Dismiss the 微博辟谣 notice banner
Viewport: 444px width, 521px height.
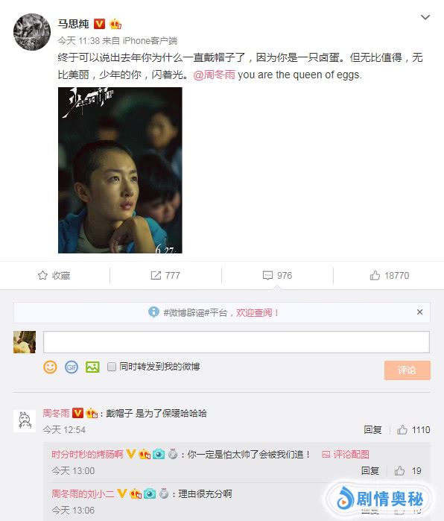click(419, 312)
